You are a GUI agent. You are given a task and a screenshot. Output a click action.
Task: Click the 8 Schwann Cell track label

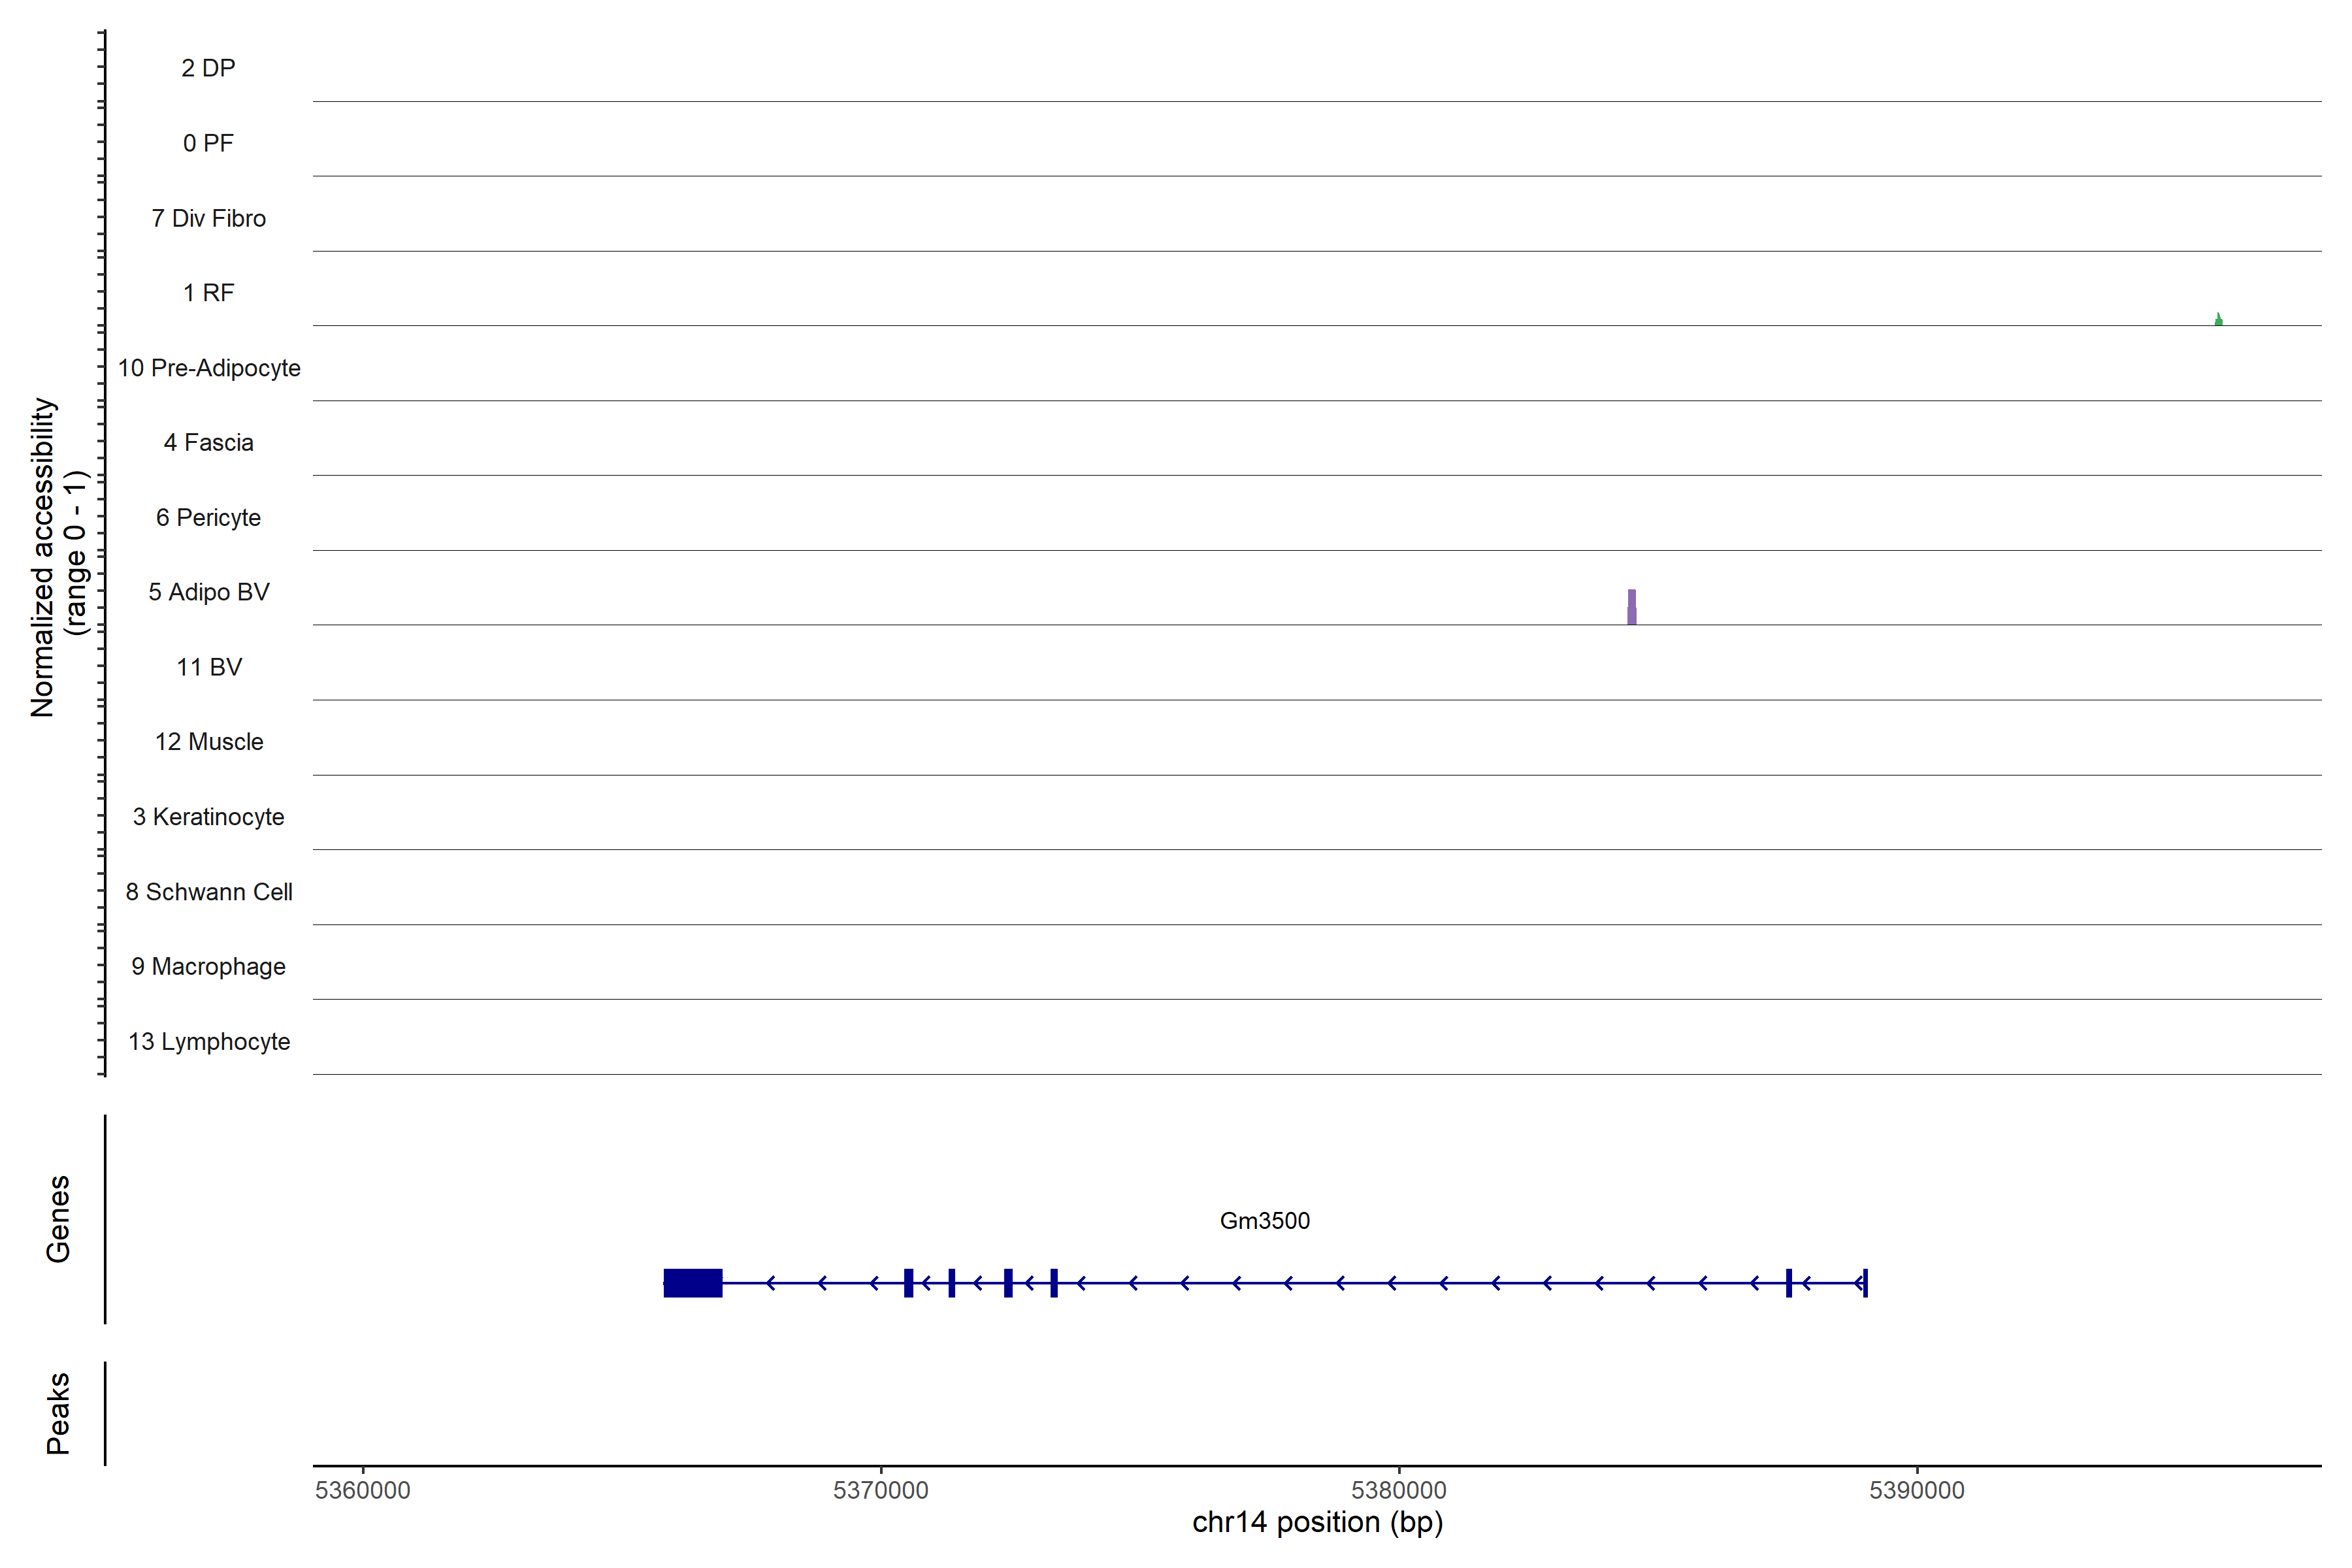point(208,892)
